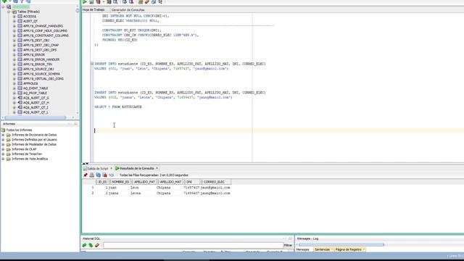
Task: Select Informes de Modelador de Datos
Action: coord(34,144)
